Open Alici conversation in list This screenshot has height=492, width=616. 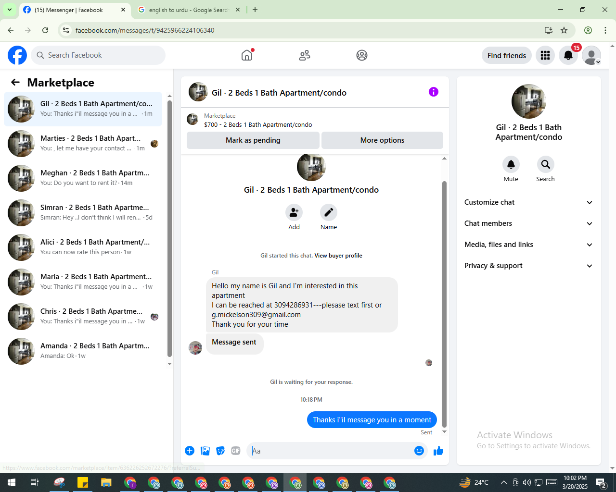(x=83, y=247)
